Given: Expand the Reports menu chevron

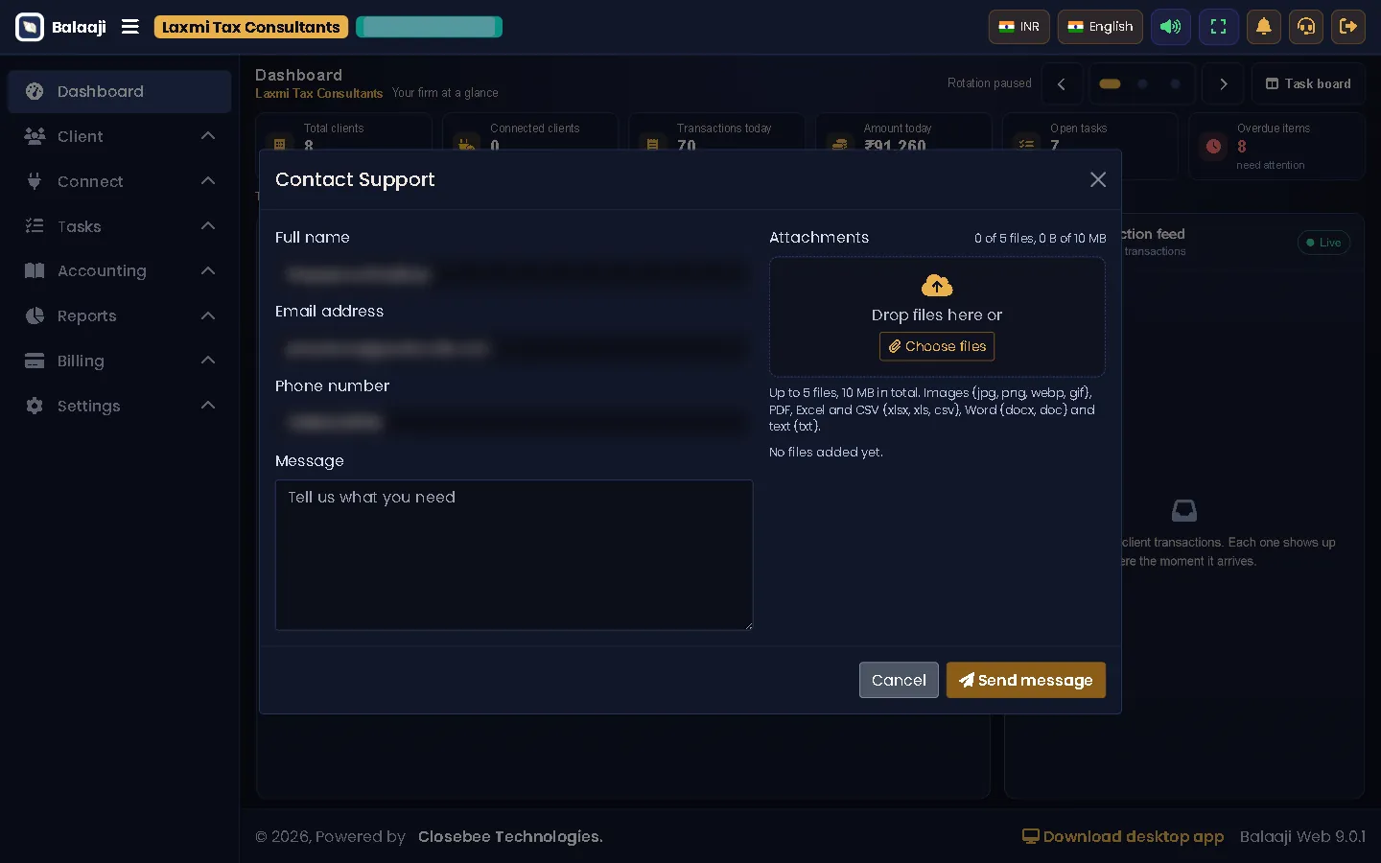Looking at the screenshot, I should (208, 315).
